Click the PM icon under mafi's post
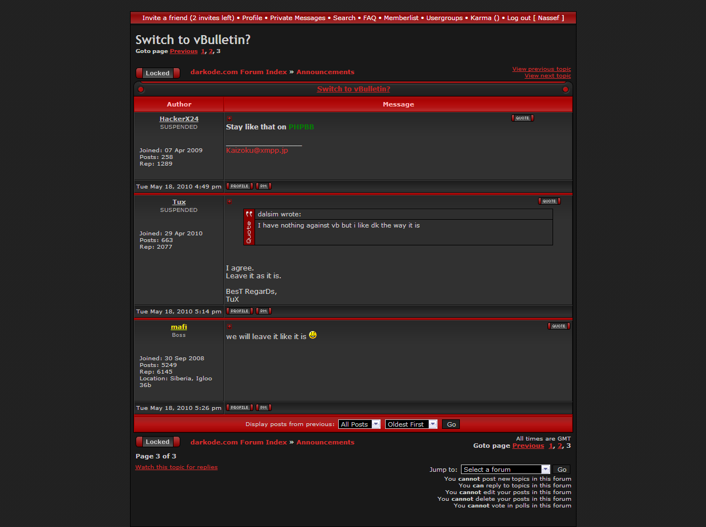Viewport: 706px width, 527px height. pyautogui.click(x=263, y=408)
